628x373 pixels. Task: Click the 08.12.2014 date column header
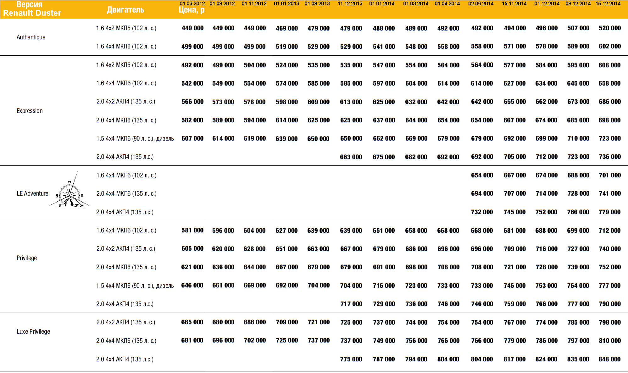pos(578,3)
